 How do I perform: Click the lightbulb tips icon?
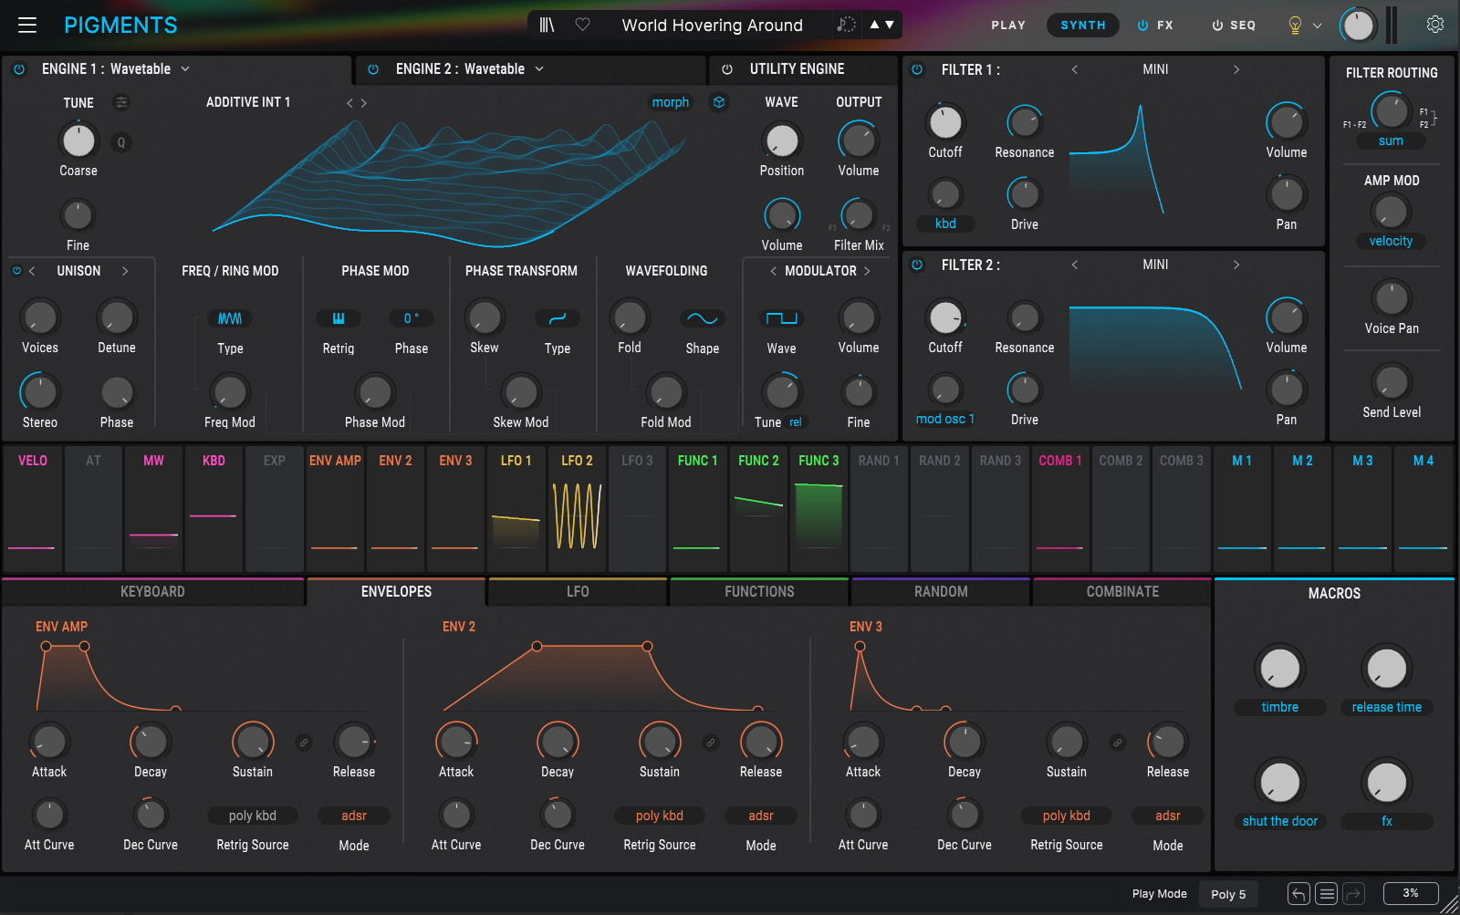[x=1294, y=26]
